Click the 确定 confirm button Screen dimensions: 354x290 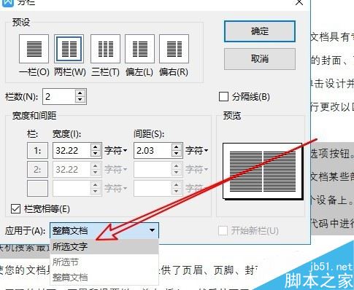point(260,31)
